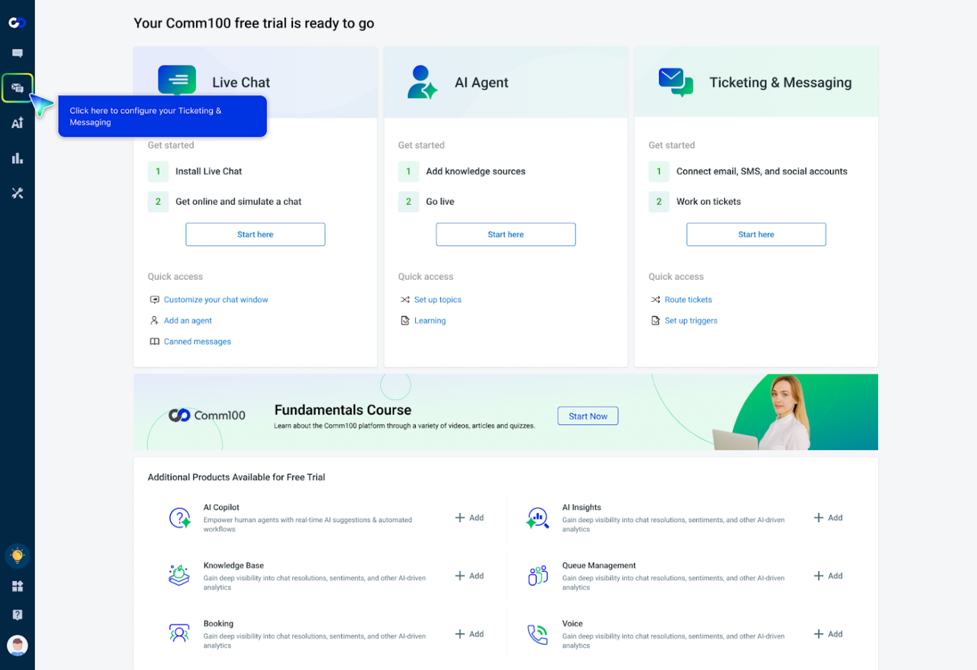
Task: Click the lightbulb tips icon in sidebar
Action: point(18,555)
